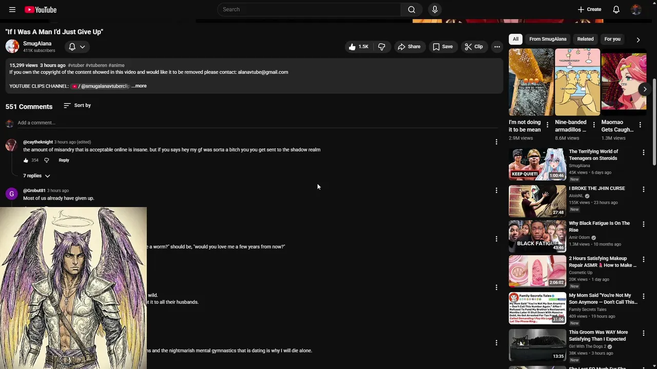Dislike the video

click(382, 47)
